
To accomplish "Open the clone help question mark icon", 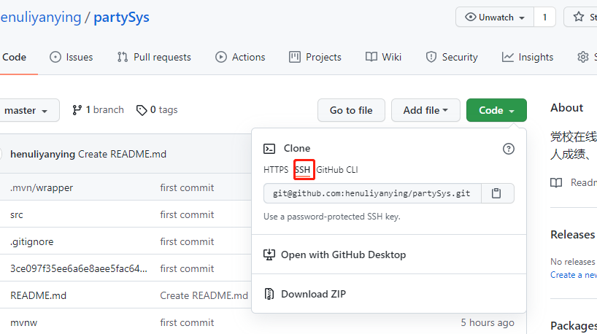I will [x=508, y=149].
